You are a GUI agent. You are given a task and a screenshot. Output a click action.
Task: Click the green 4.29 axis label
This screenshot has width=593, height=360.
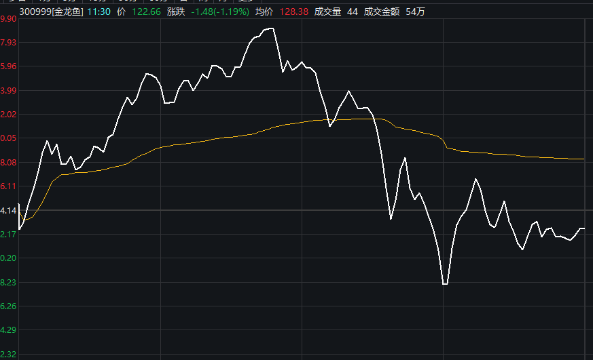click(x=8, y=329)
